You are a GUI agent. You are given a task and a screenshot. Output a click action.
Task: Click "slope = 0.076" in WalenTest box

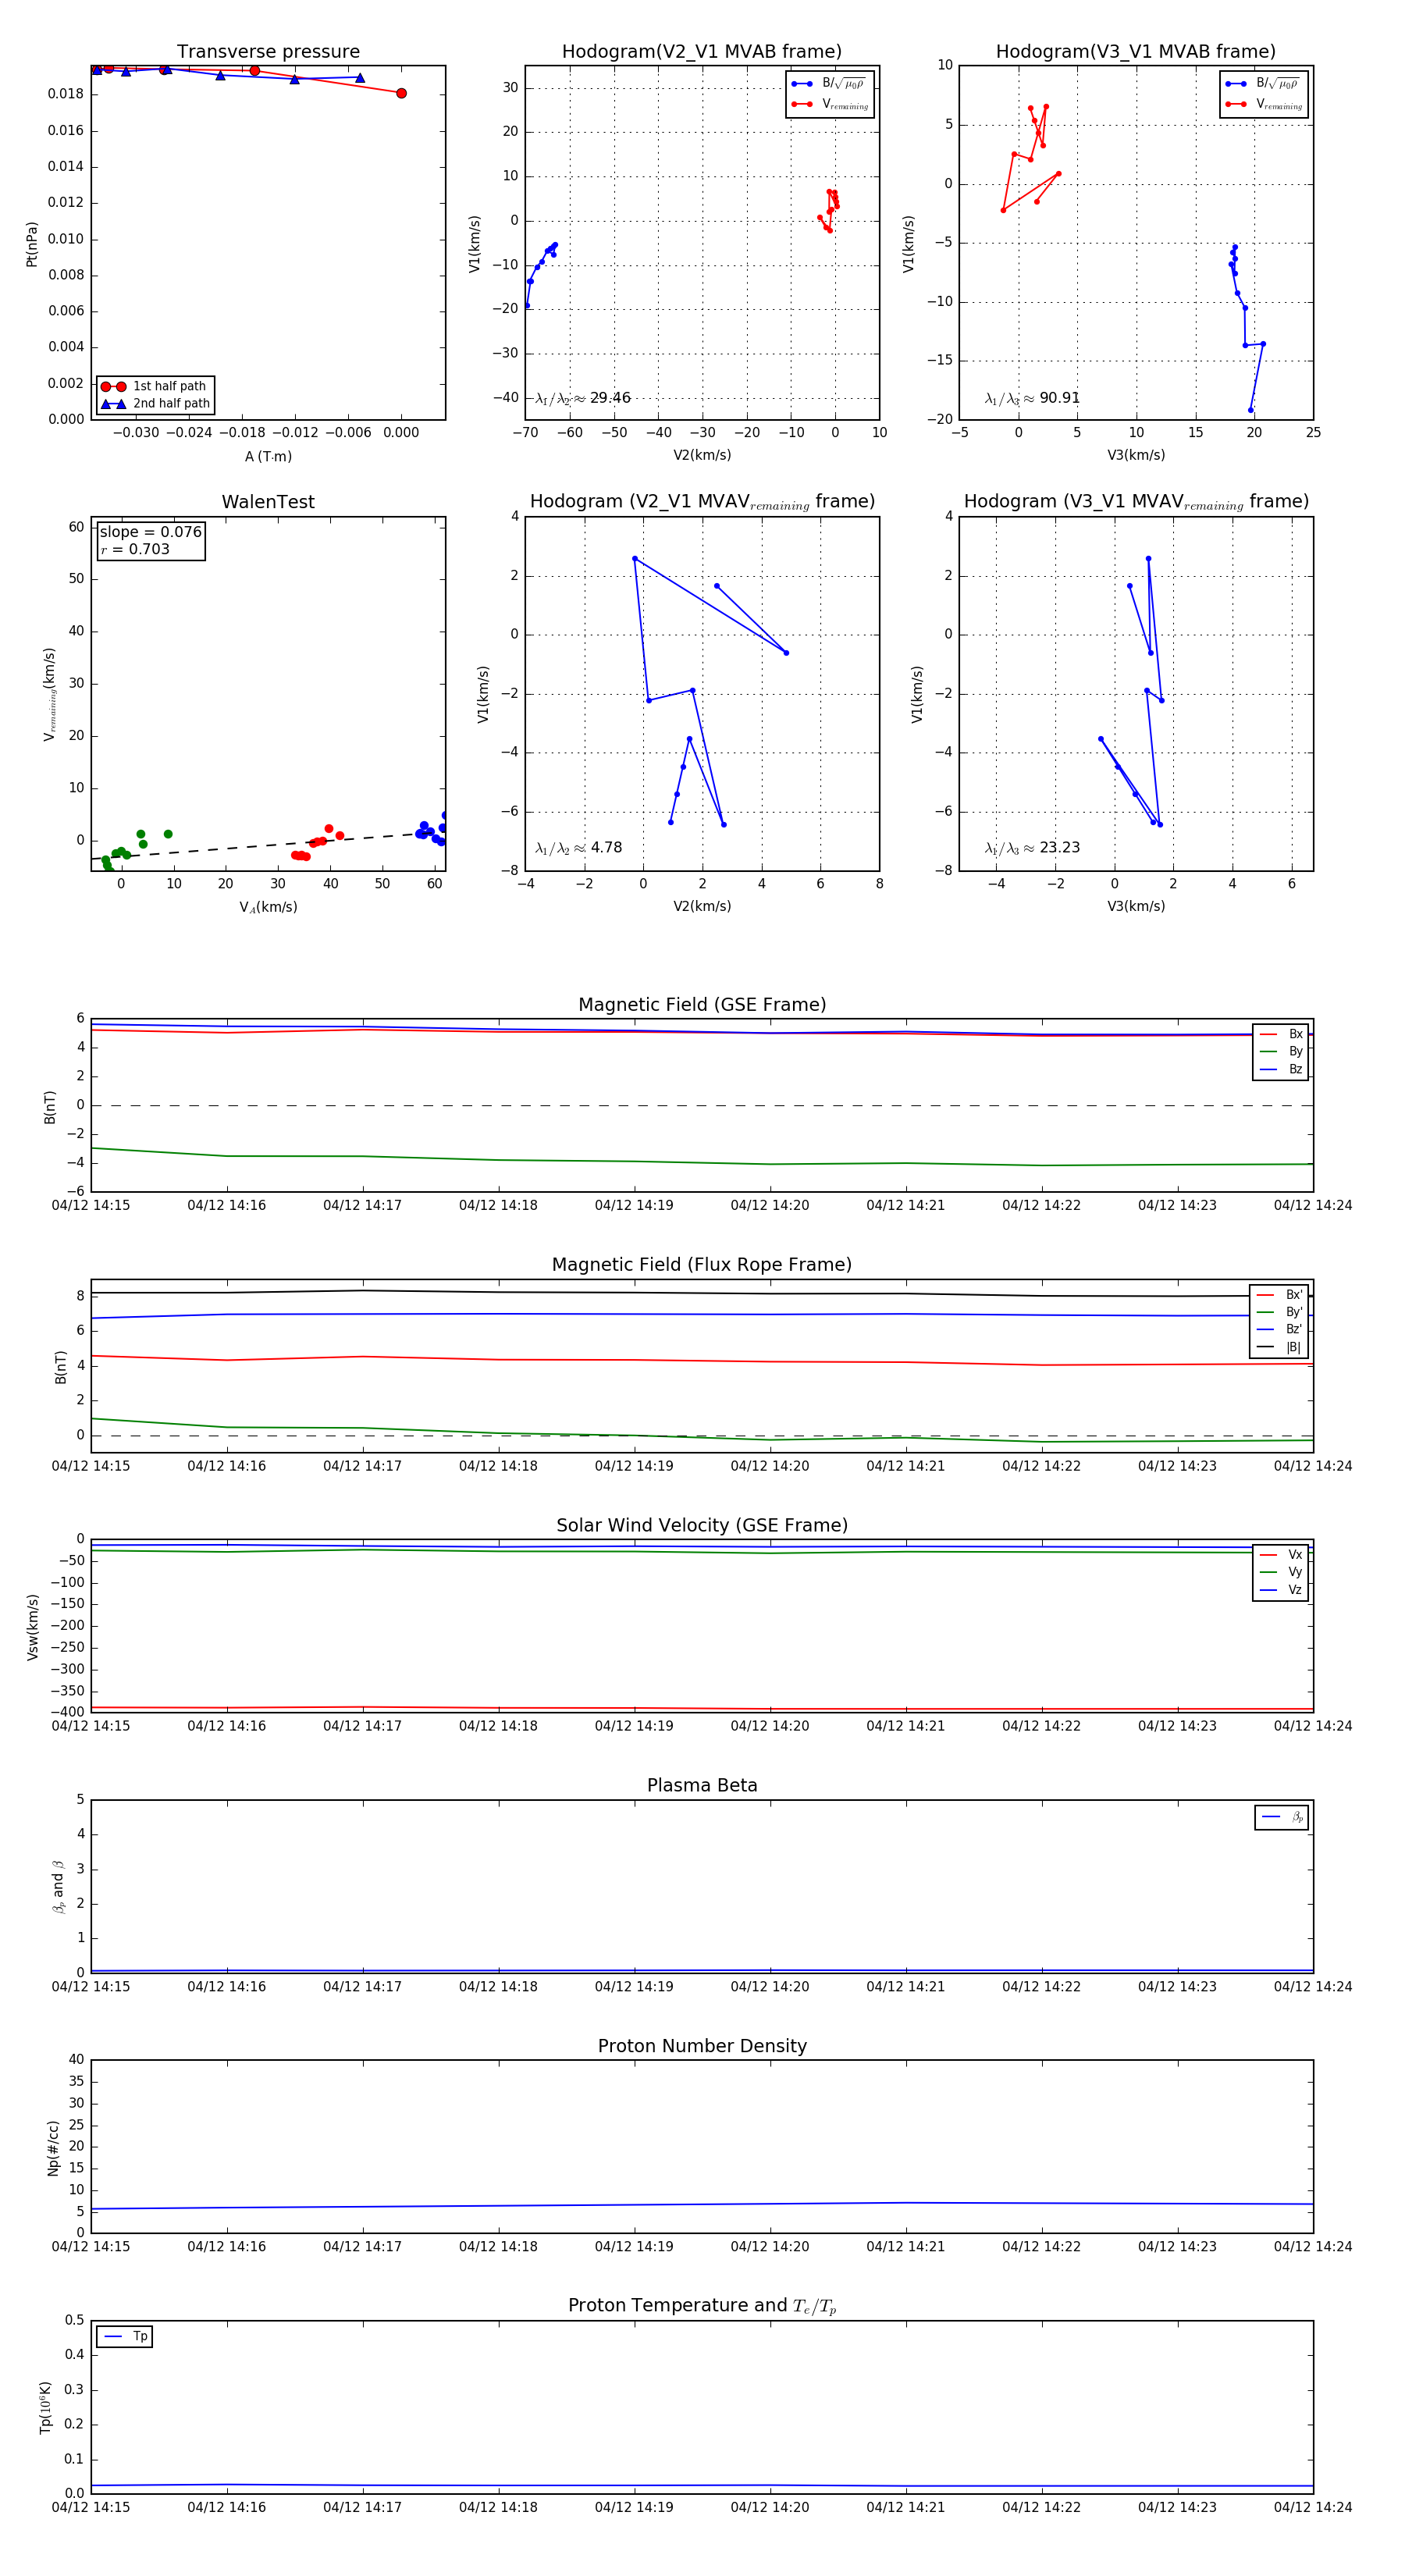(151, 532)
